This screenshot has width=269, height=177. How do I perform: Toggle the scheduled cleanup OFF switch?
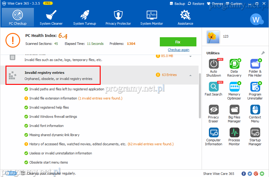(x=12, y=173)
